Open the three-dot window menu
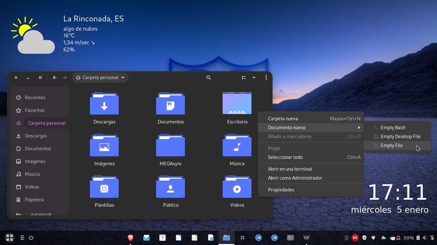The height and width of the screenshot is (245, 437). (x=266, y=77)
